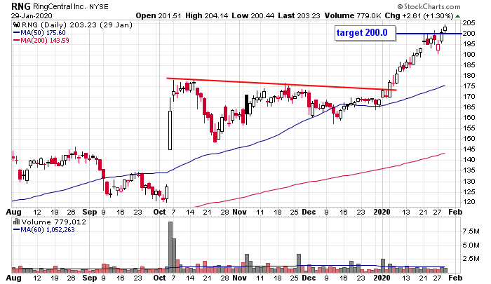The height and width of the screenshot is (284, 491).
Task: Select the High 204.14 value
Action: pyautogui.click(x=207, y=15)
